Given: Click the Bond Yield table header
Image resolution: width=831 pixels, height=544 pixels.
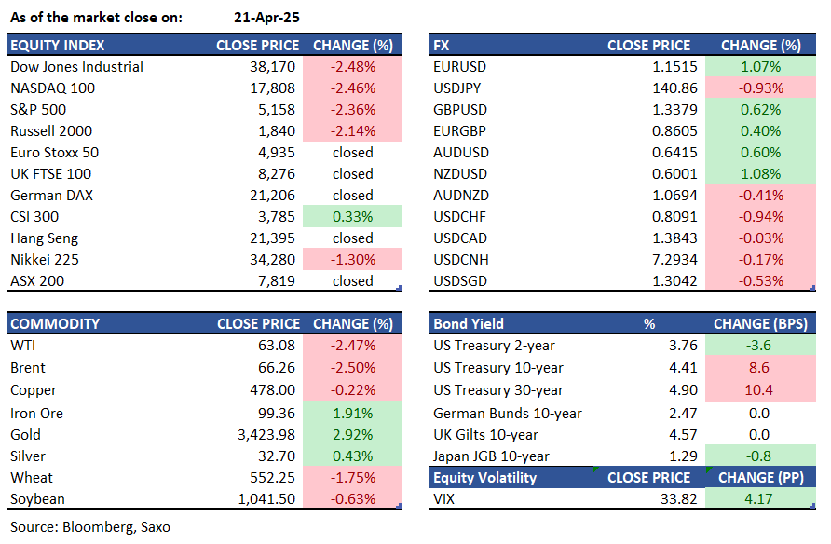Looking at the screenshot, I should (x=469, y=324).
